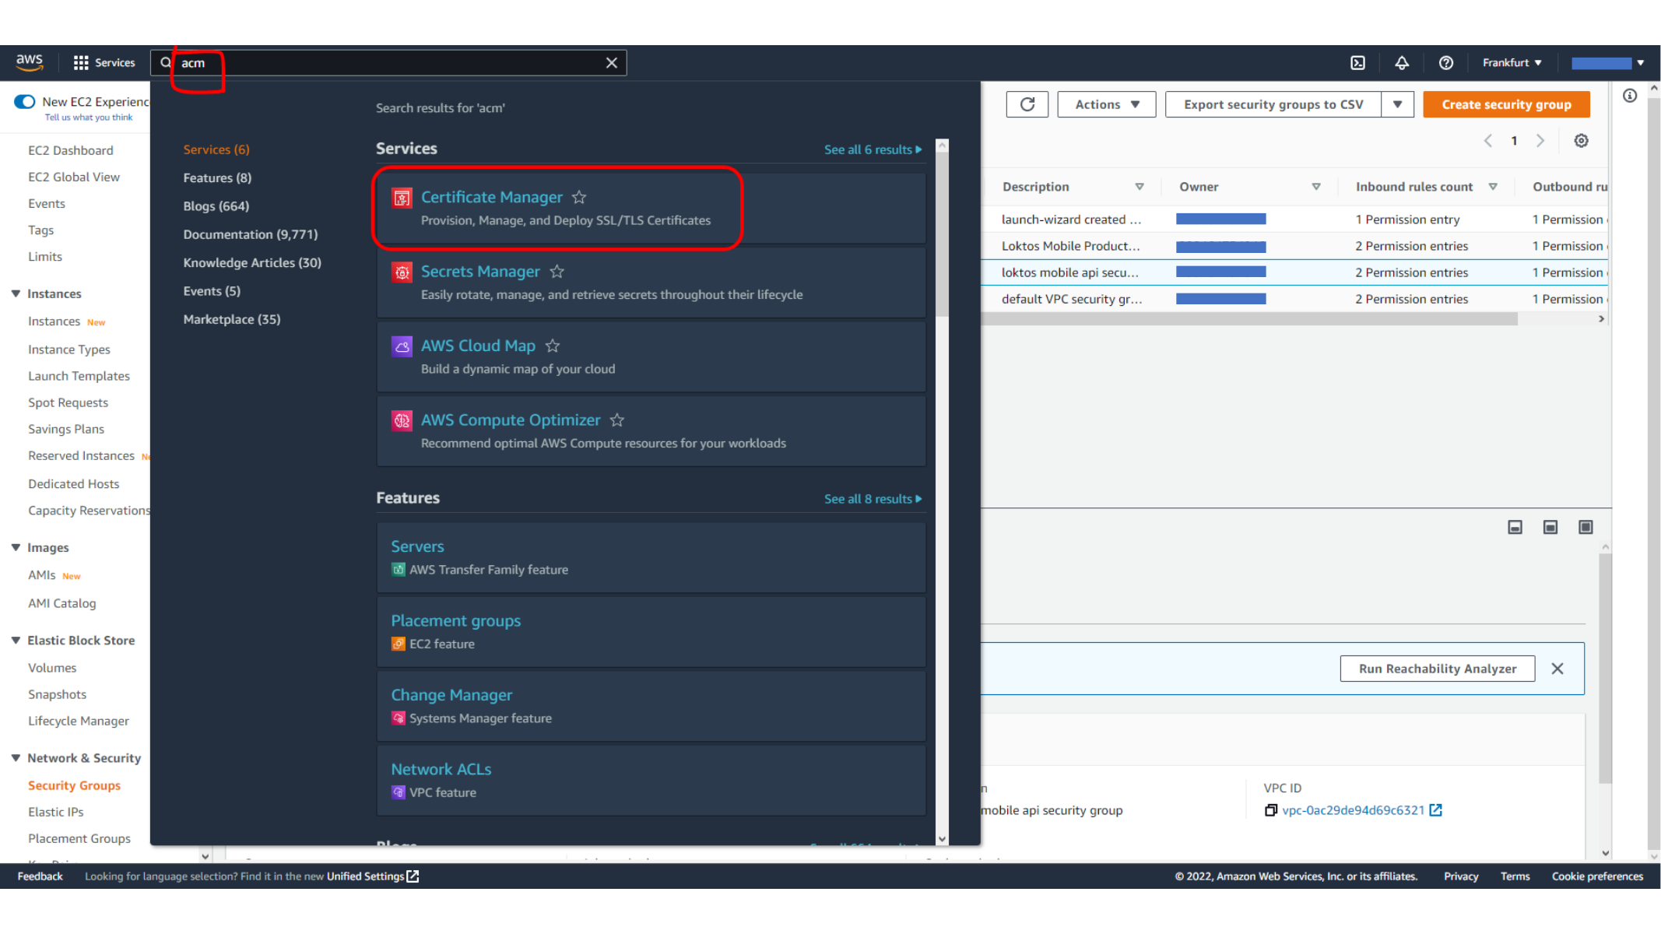Copy the VPC ID value
This screenshot has height=934, width=1661.
click(1270, 810)
